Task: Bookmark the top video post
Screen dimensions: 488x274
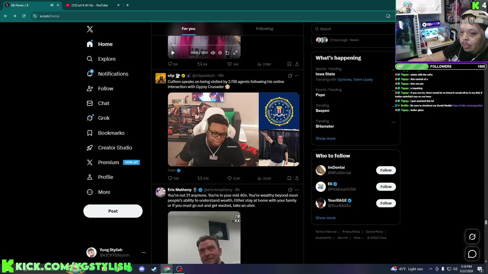Action: [289, 64]
